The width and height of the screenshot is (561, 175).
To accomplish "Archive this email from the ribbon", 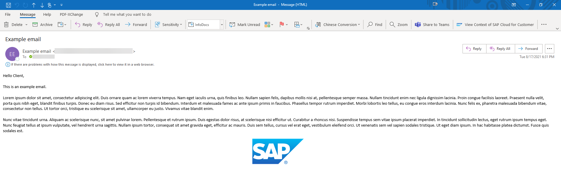I will [43, 24].
